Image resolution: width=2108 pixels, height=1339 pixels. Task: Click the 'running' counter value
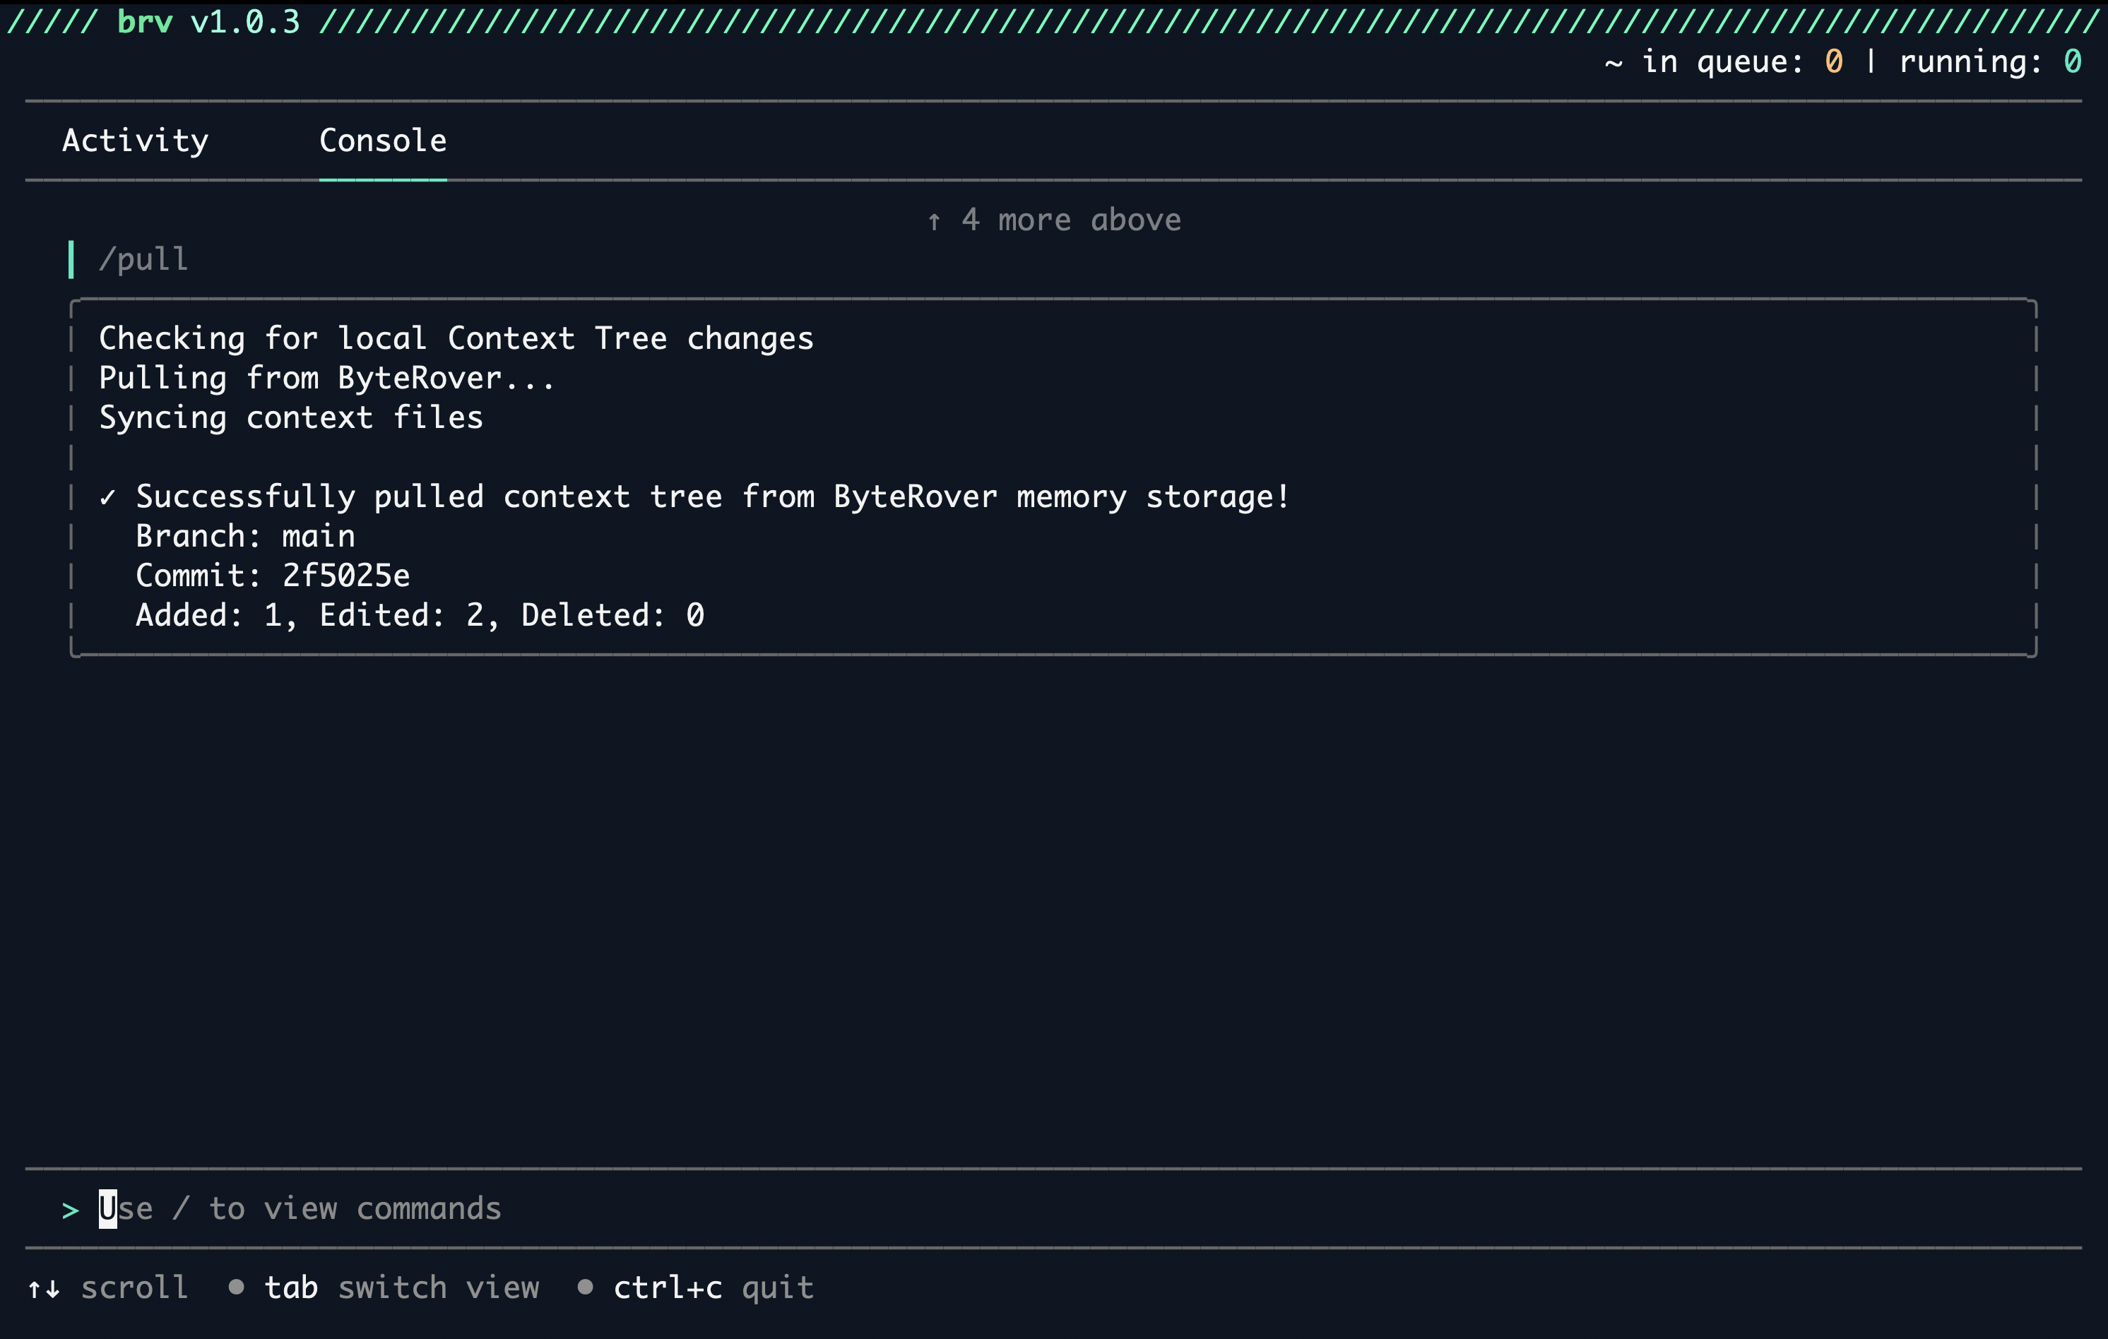[x=2071, y=61]
